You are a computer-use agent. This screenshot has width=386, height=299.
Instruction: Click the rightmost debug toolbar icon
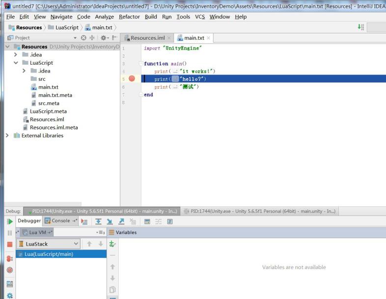tap(170, 222)
